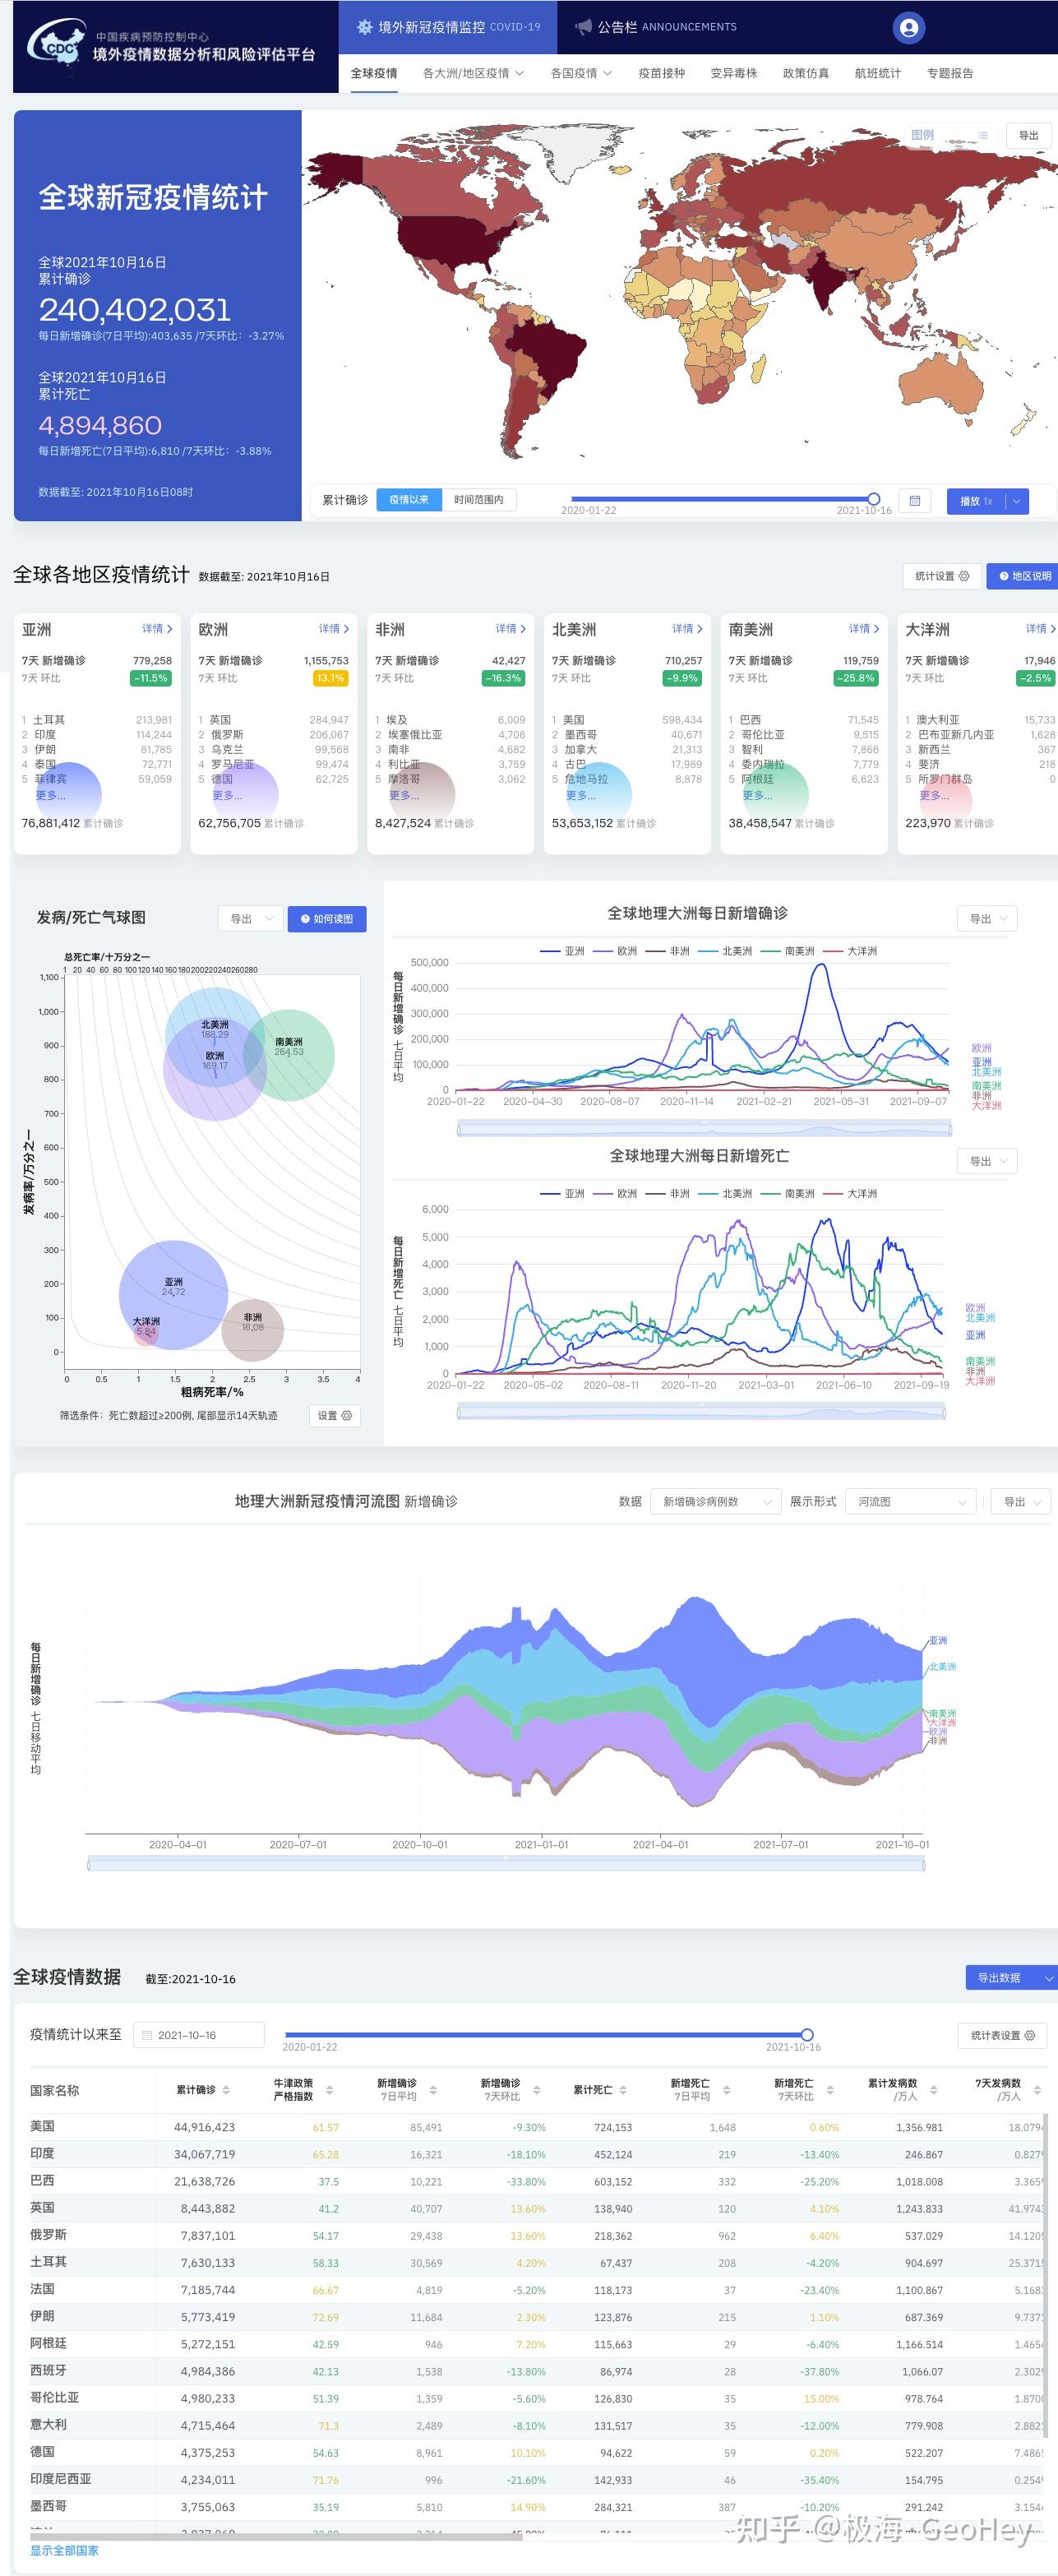Open the user profile avatar icon
Image resolution: width=1058 pixels, height=2576 pixels.
click(908, 28)
